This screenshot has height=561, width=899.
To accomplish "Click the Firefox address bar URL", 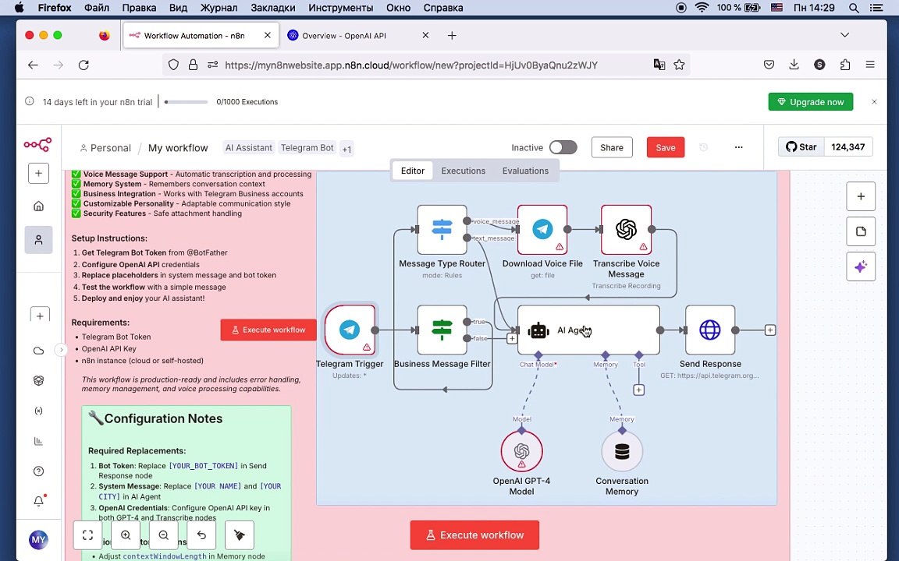I will 411,65.
